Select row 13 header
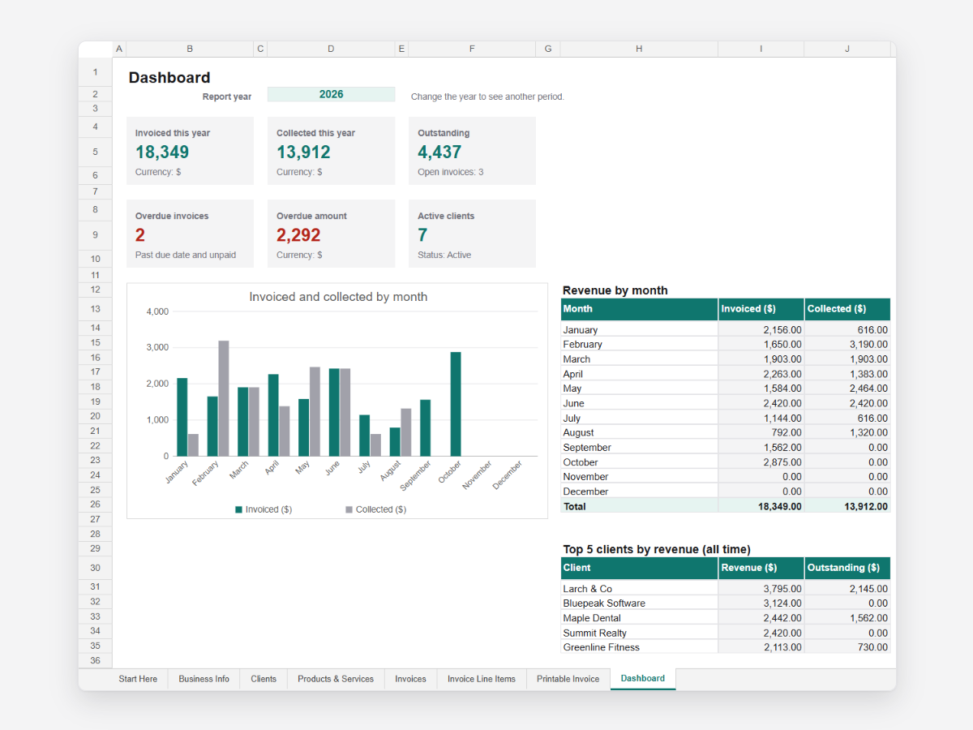The image size is (973, 730). pos(95,309)
